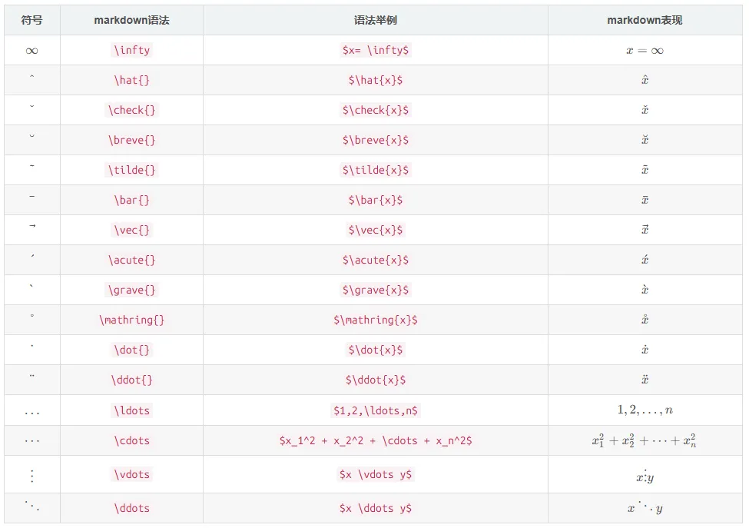The height and width of the screenshot is (528, 749).
Task: Click the infinity symbol in the first column
Action: click(x=31, y=51)
